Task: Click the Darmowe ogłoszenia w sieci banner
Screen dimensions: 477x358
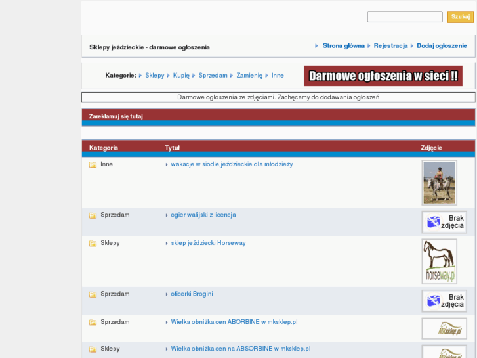Action: pyautogui.click(x=383, y=76)
